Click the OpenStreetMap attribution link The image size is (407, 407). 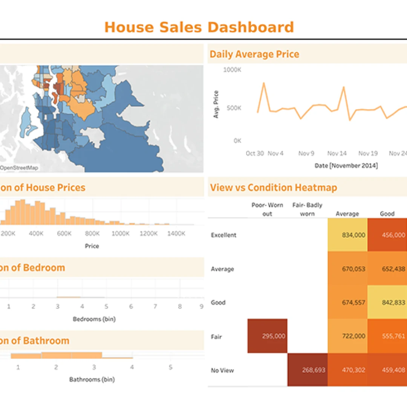[x=19, y=168]
